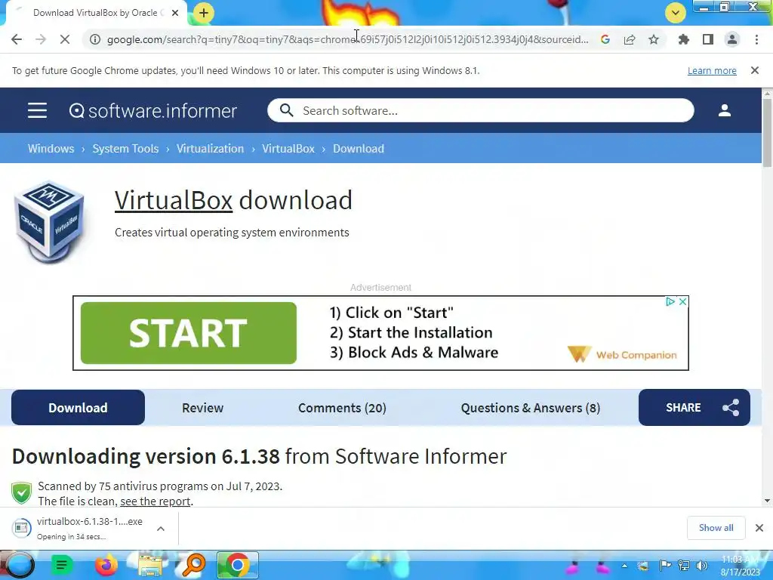This screenshot has height=580, width=773.
Task: Bookmark this page with the star icon
Action: 654,39
